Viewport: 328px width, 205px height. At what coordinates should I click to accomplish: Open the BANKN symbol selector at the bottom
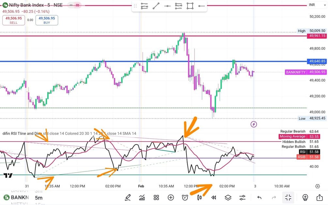16,197
